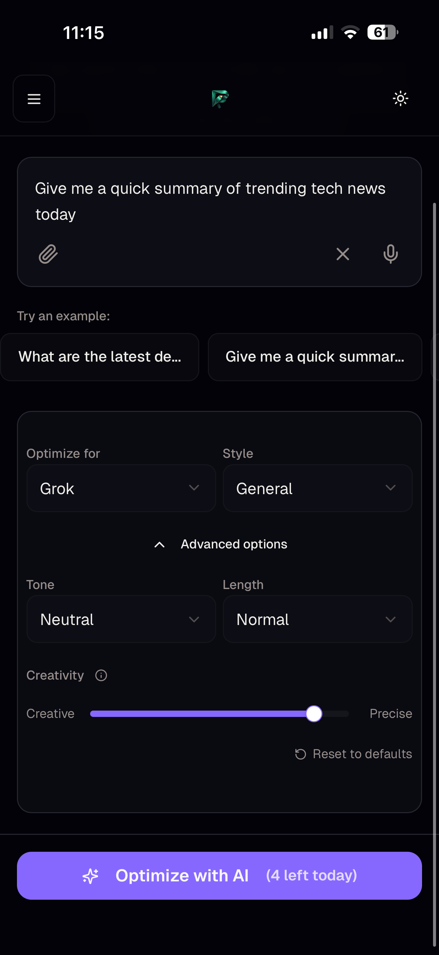
Task: Click the sparkle icon on Optimize button
Action: click(x=91, y=876)
